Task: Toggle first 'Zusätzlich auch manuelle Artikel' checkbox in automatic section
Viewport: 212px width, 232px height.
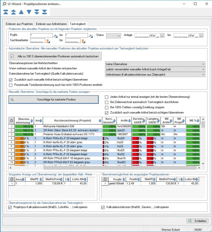Action: 11,80
